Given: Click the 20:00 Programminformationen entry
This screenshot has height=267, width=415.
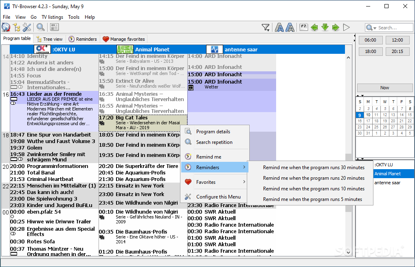Looking at the screenshot, I should [54, 166].
